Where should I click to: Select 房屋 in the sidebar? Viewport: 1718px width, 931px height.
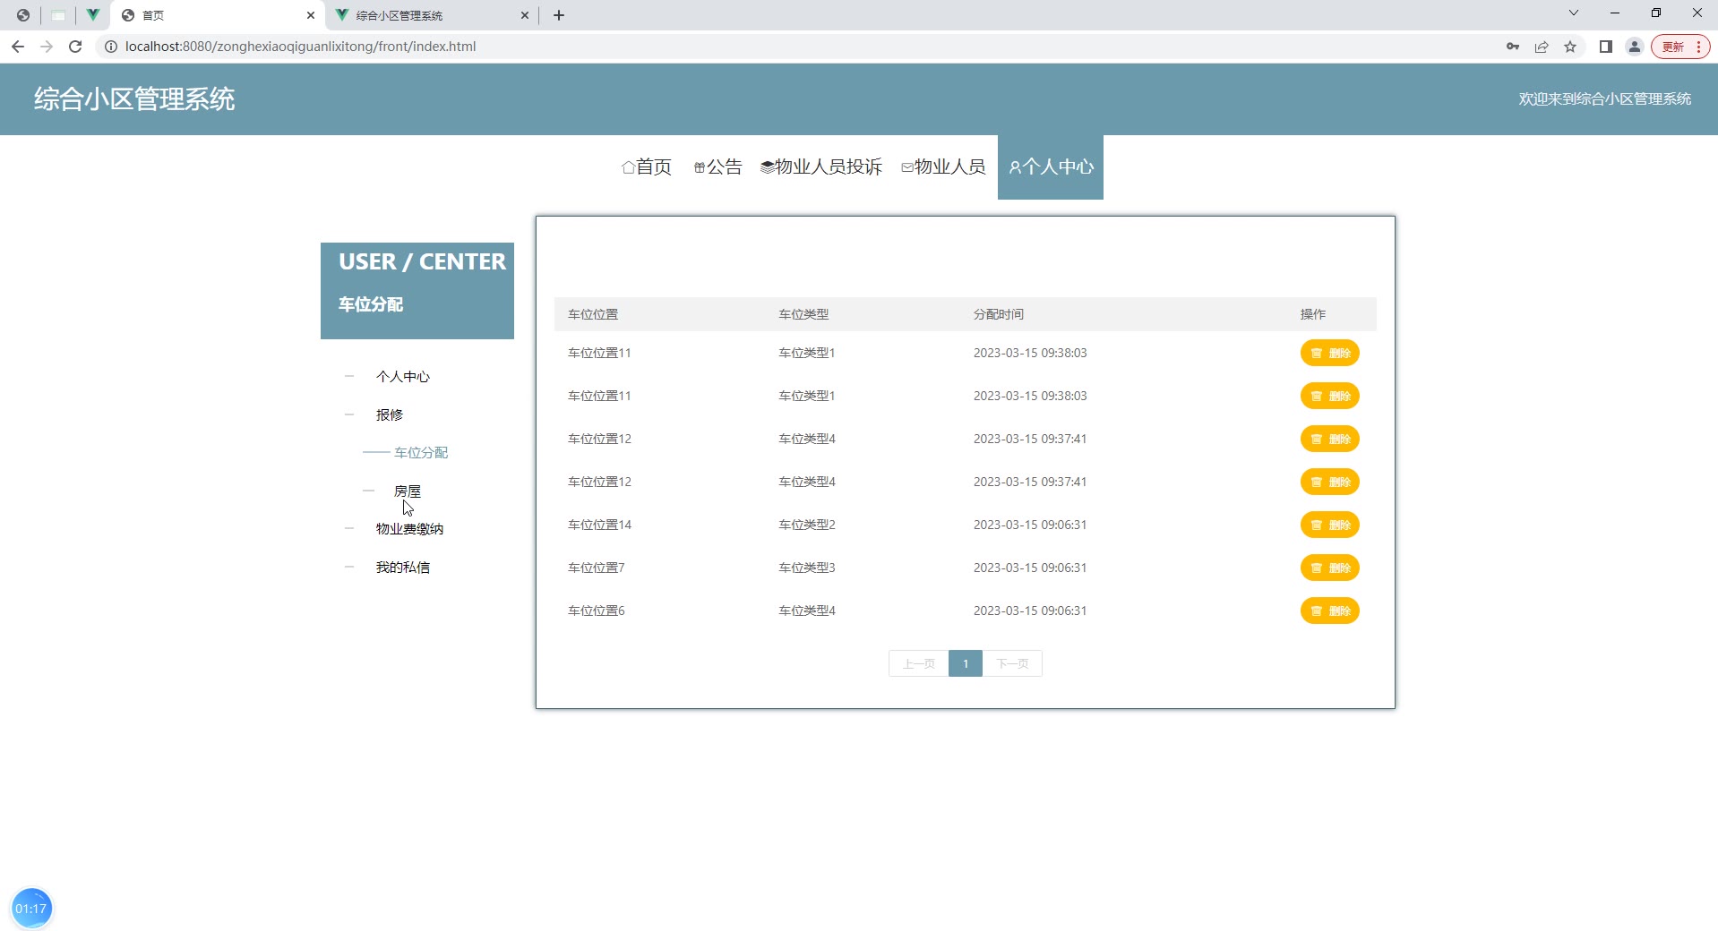[408, 491]
